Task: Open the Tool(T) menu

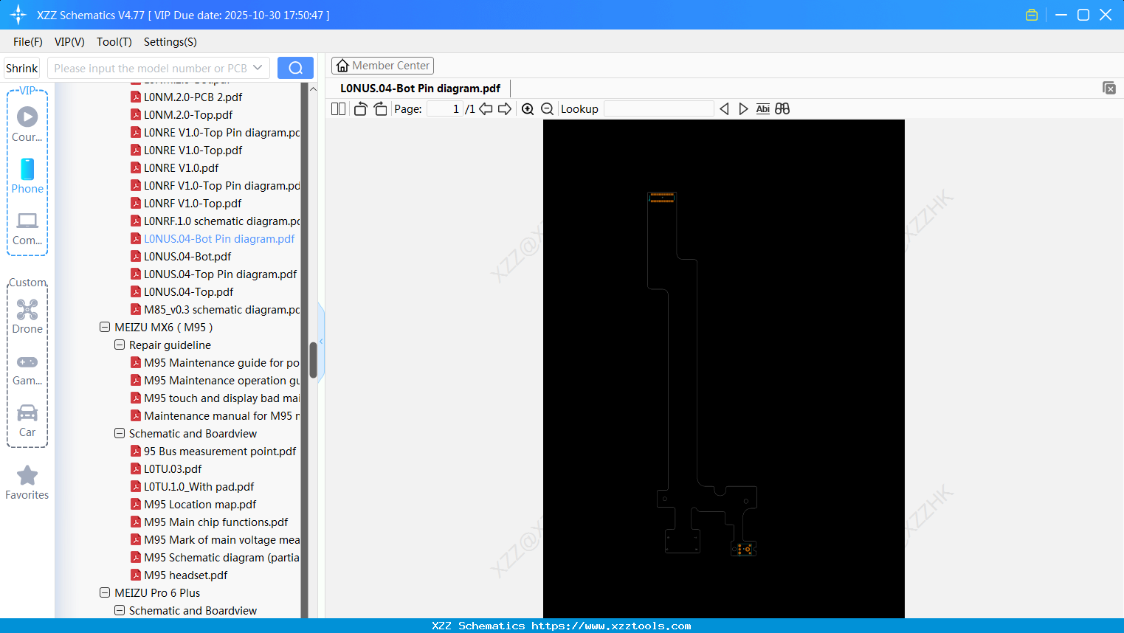Action: point(114,42)
